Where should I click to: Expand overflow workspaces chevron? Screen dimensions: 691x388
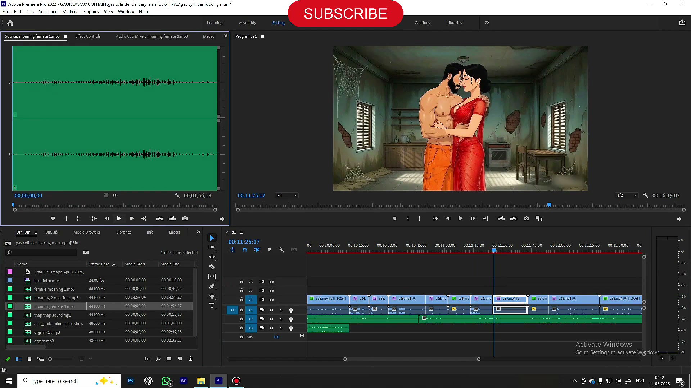487,22
